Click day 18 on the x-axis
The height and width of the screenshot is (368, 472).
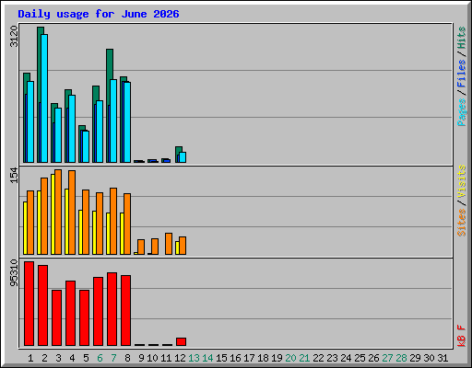tap(263, 358)
